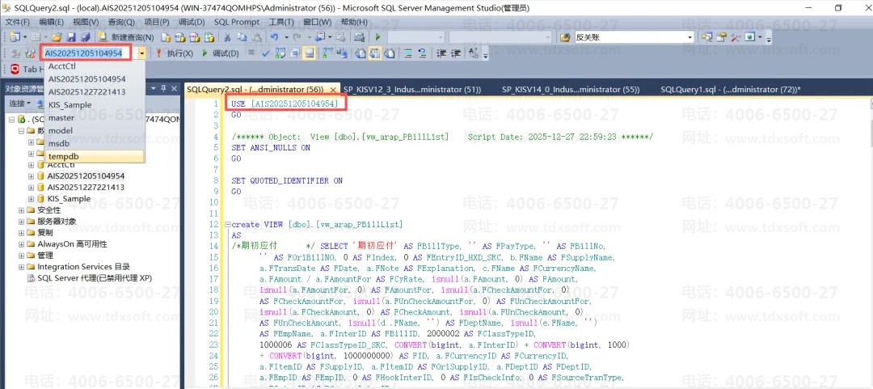Click the 执行(X) execute button
The width and height of the screenshot is (873, 389).
[x=174, y=53]
